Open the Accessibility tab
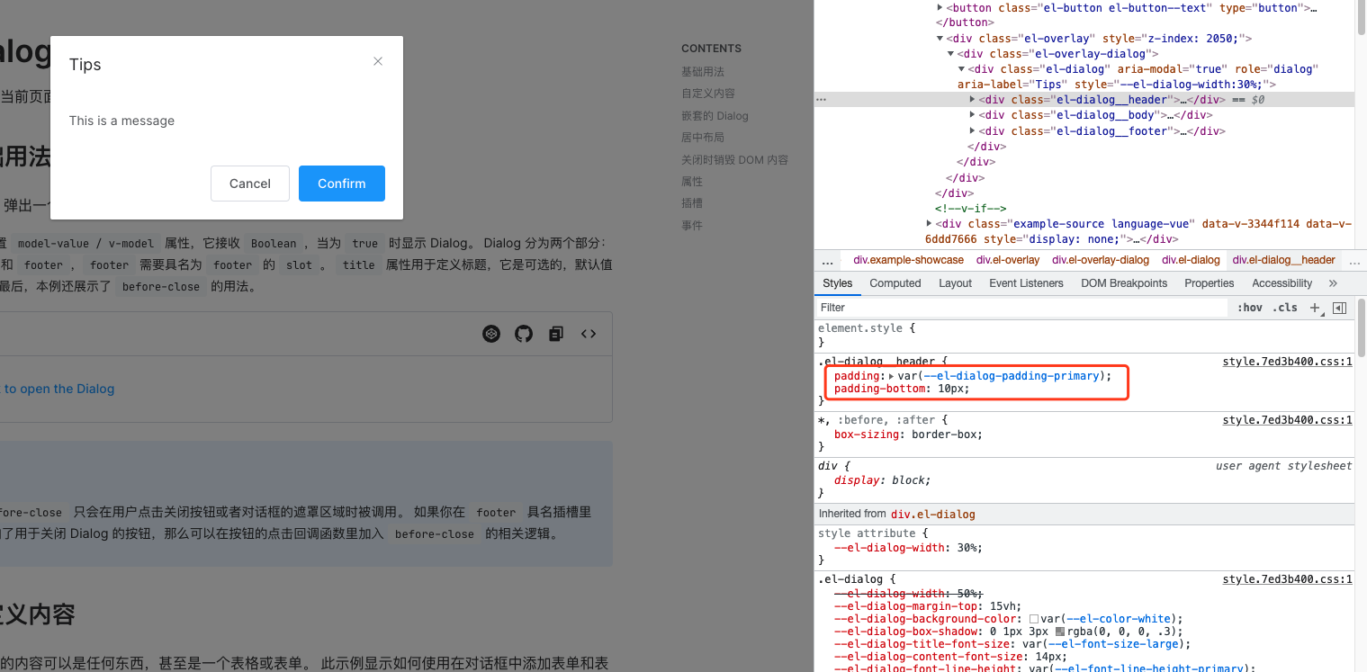This screenshot has height=672, width=1367. (1282, 283)
